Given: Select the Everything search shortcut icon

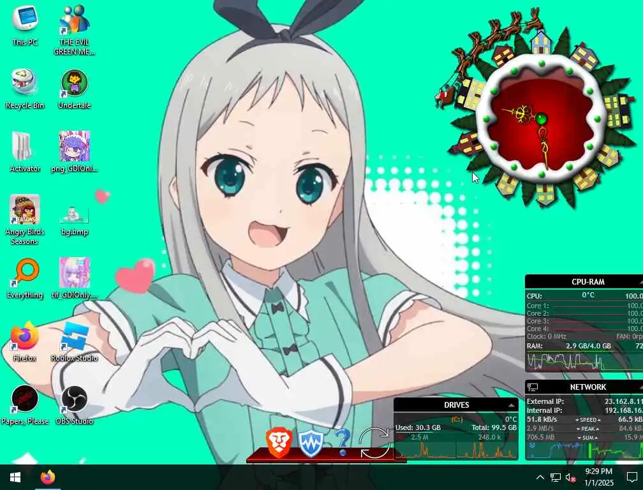Looking at the screenshot, I should 25,278.
